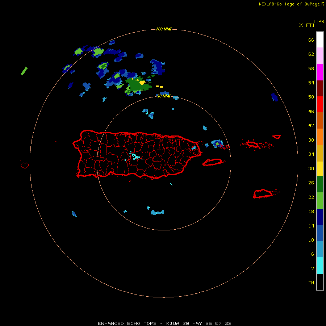Select the dark green legend swatch
The width and height of the screenshot is (326, 326).
click(x=320, y=184)
